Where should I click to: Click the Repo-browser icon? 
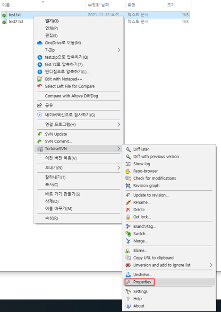coord(128,171)
